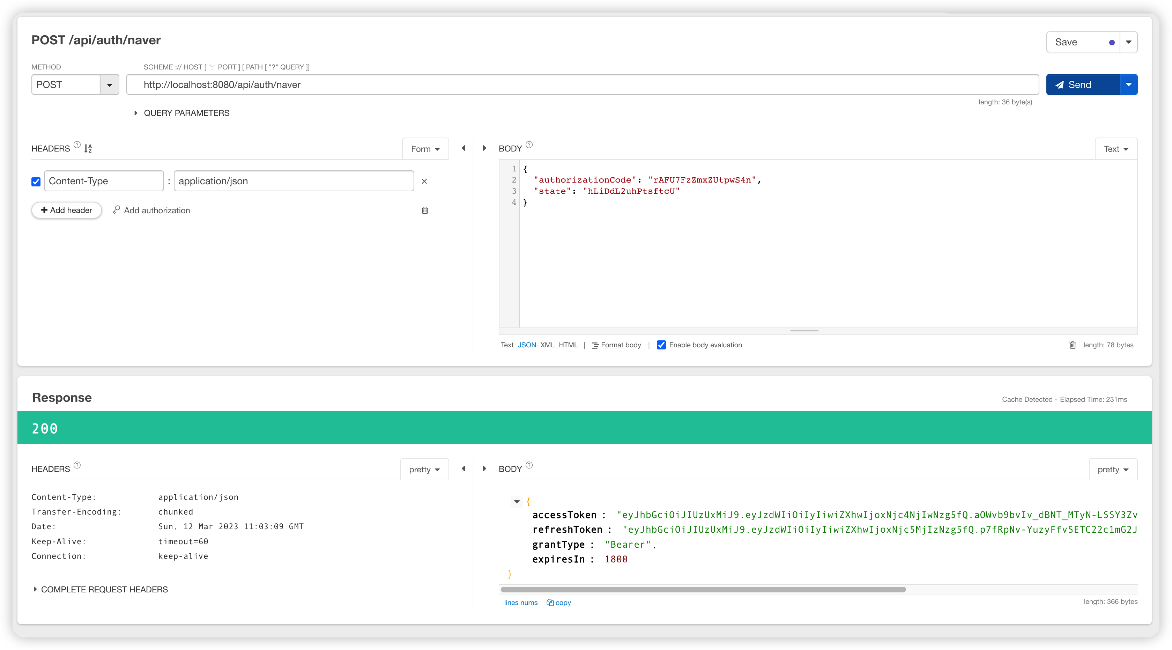The height and width of the screenshot is (650, 1172).
Task: Click the trash icon to clear the request body
Action: point(1073,345)
